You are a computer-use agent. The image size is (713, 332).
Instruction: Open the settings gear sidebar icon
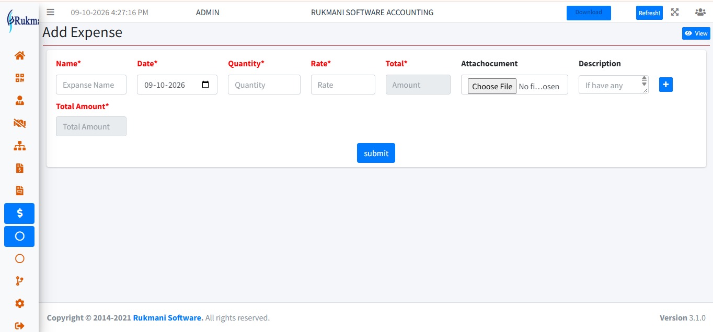[x=19, y=303]
